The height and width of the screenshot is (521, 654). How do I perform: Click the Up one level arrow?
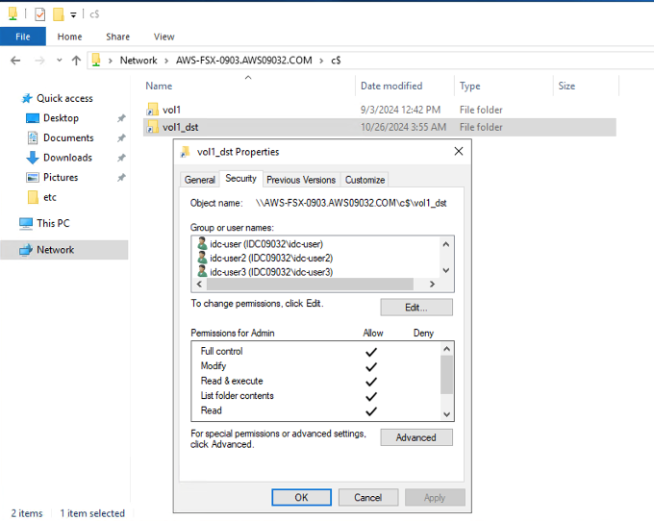click(76, 61)
